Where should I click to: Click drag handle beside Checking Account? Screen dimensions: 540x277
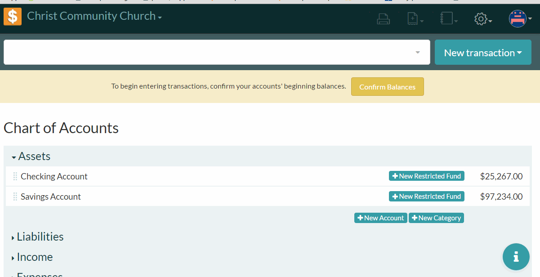coord(15,176)
